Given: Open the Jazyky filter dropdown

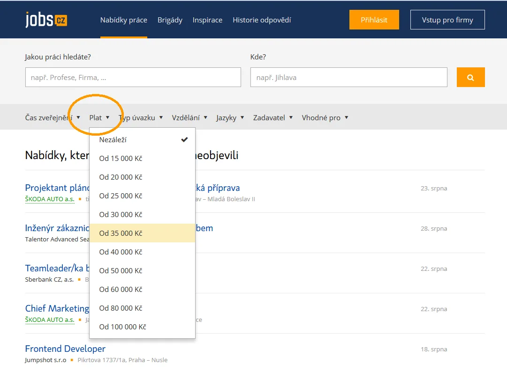Looking at the screenshot, I should point(230,118).
